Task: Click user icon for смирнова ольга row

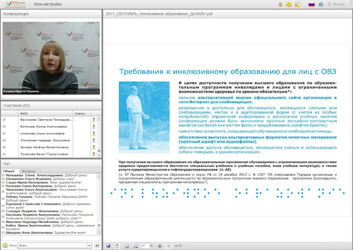Action: click(94, 134)
